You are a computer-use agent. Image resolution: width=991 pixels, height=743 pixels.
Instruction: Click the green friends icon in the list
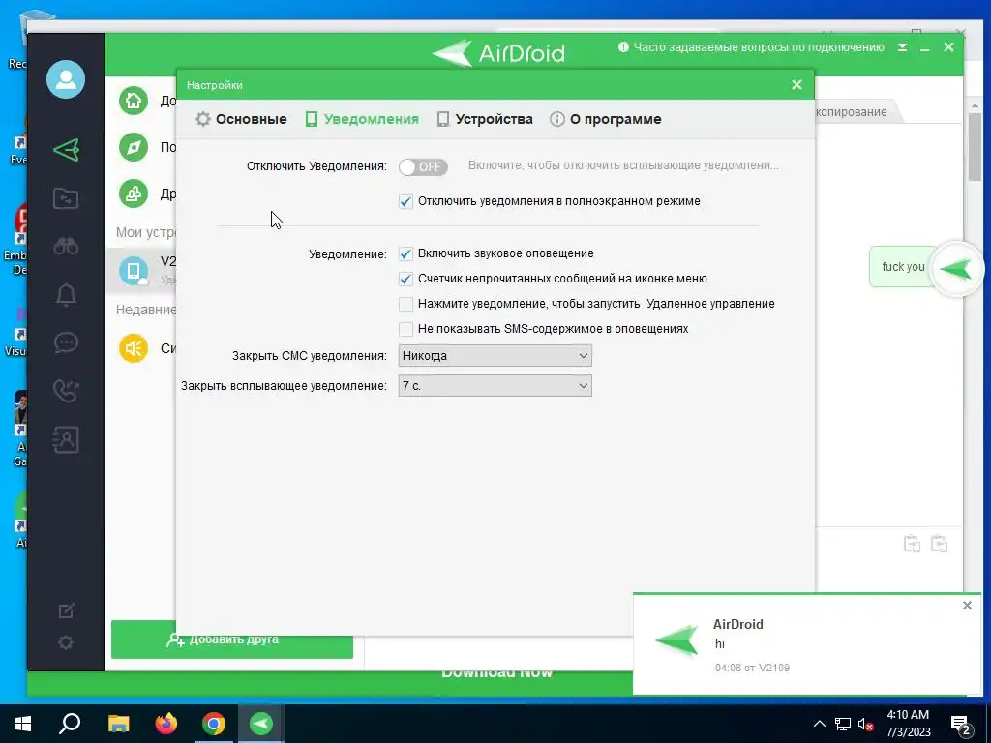coord(134,193)
